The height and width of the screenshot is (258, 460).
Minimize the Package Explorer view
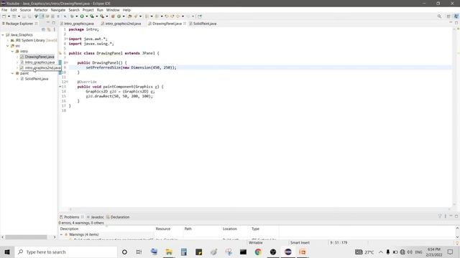[x=48, y=23]
